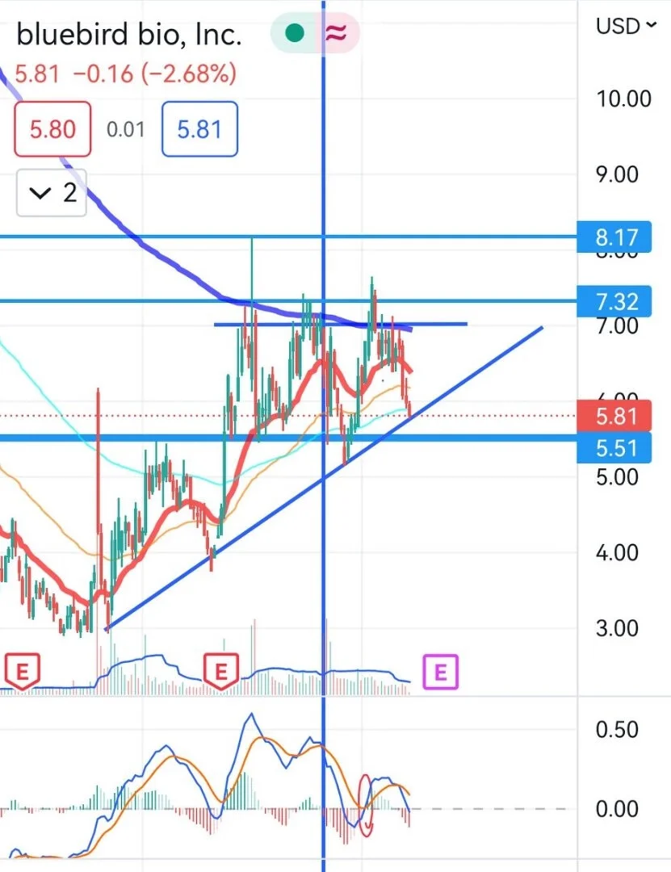
Task: Click the red 5.81 current price label
Action: pyautogui.click(x=614, y=416)
